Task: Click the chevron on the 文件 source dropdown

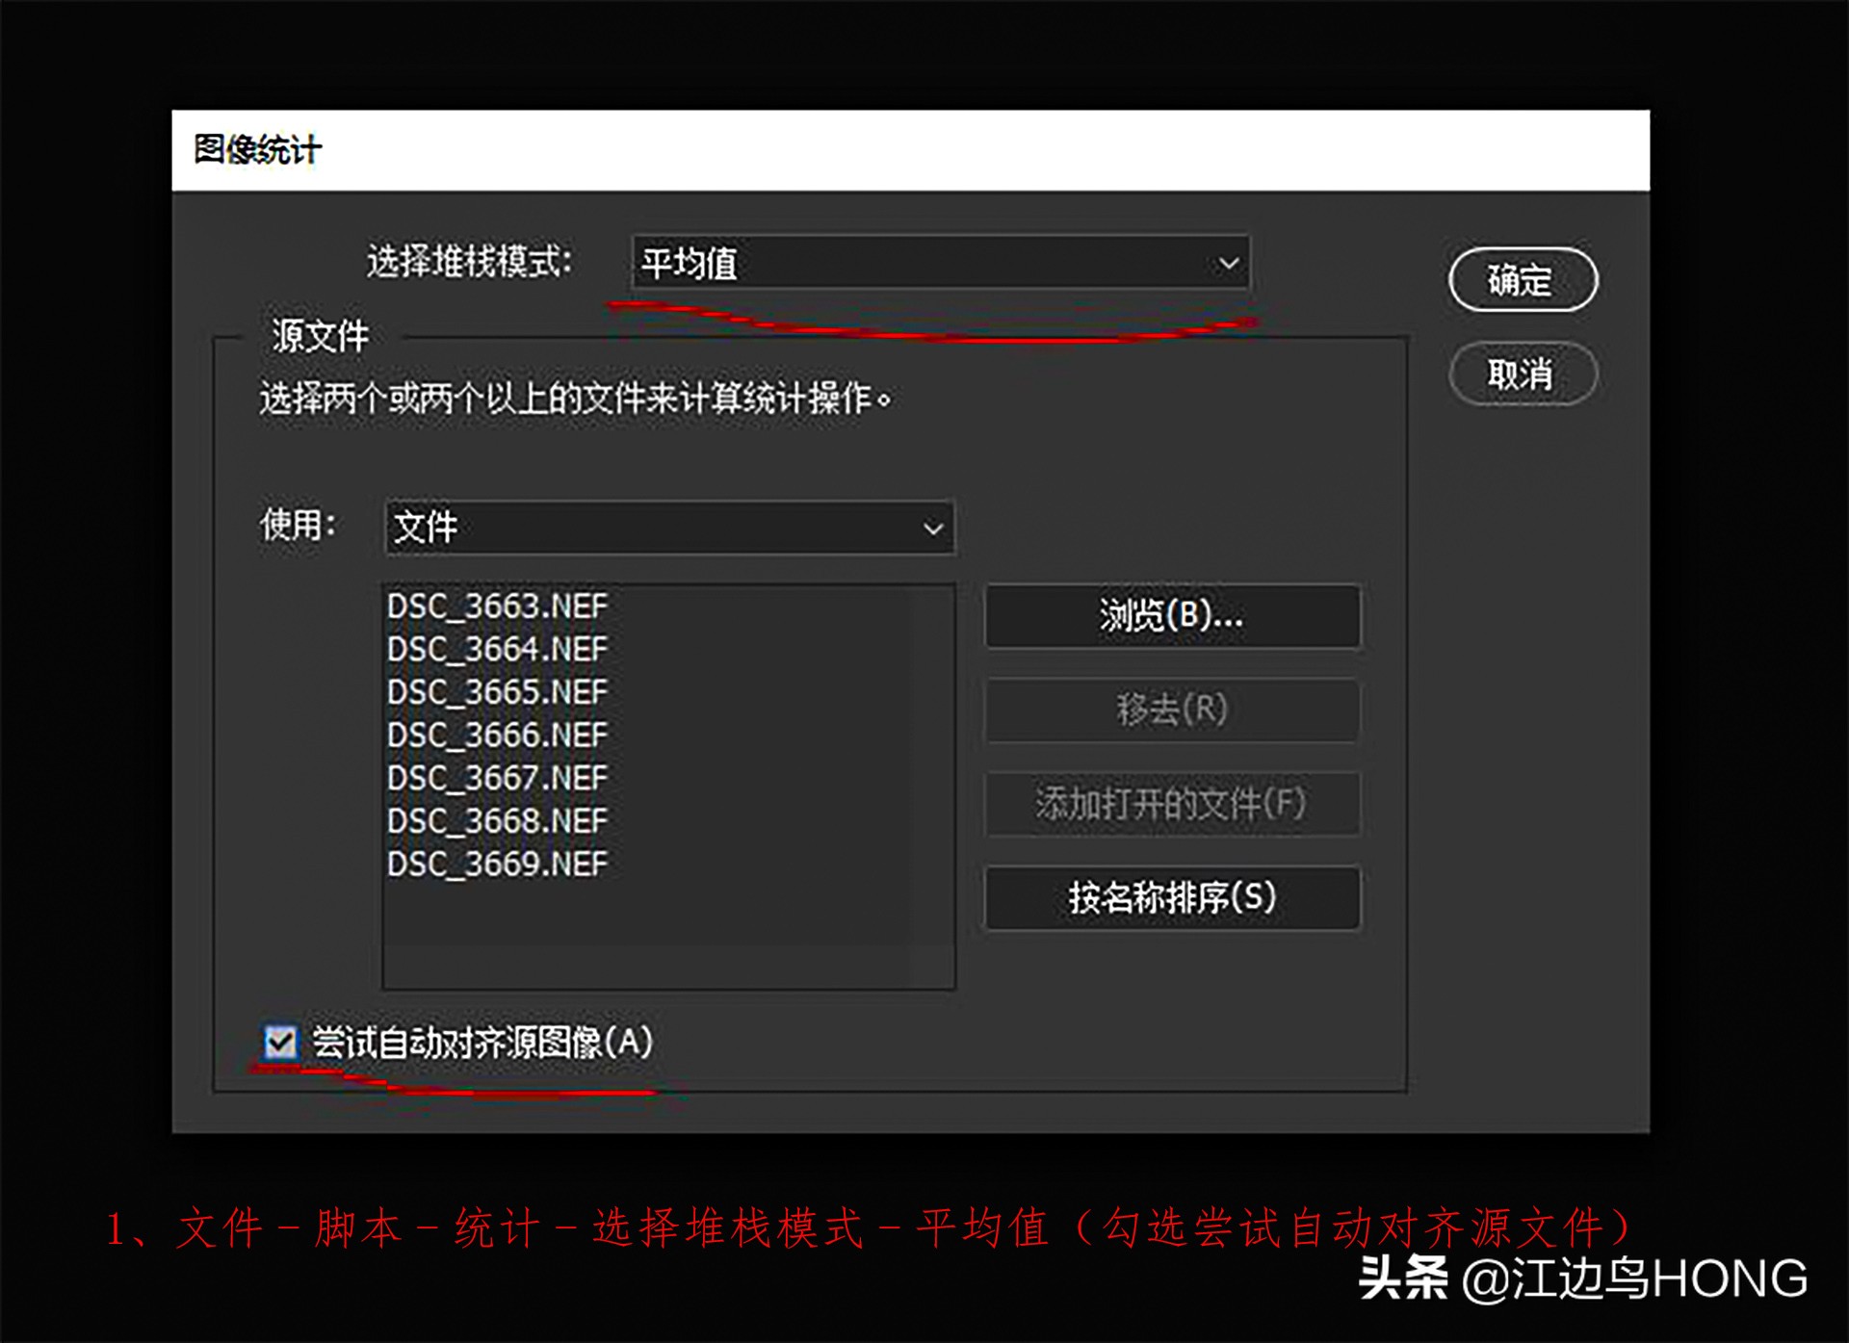Action: click(930, 528)
